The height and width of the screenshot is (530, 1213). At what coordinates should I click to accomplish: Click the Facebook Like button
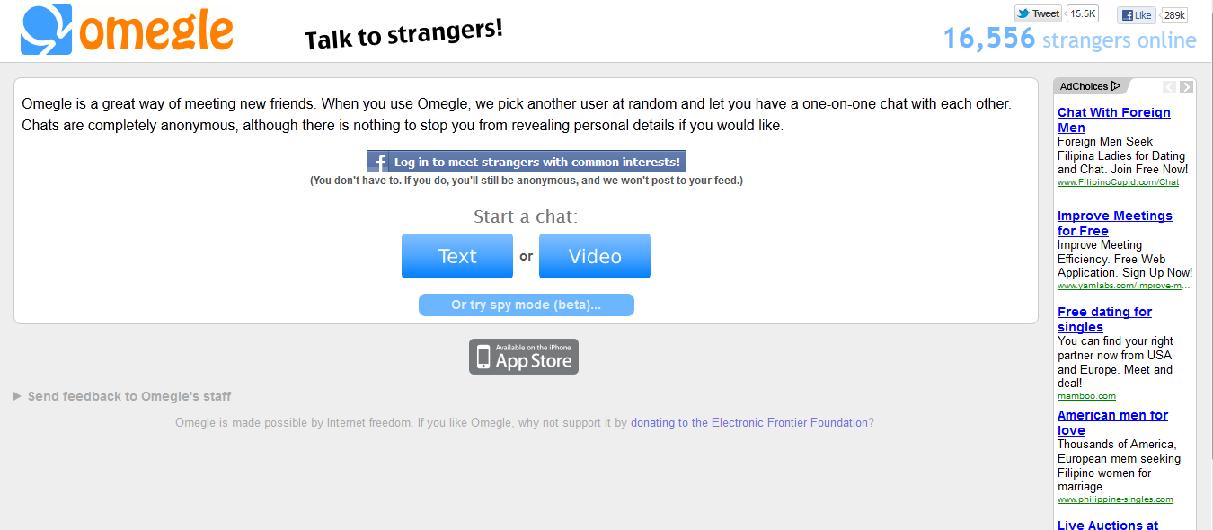coord(1137,15)
